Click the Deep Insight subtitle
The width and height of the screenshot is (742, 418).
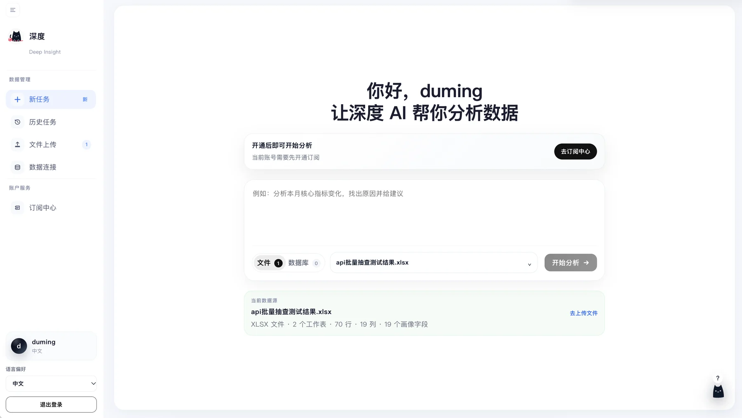pyautogui.click(x=45, y=52)
